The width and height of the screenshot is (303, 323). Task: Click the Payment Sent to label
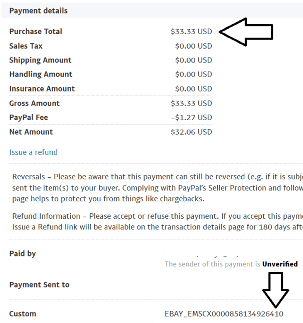pyautogui.click(x=39, y=285)
